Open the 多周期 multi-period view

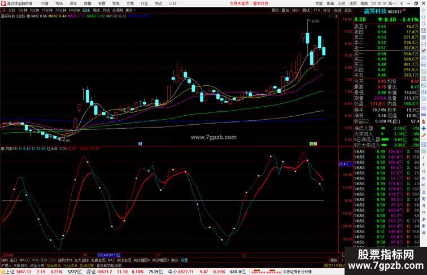(117, 10)
